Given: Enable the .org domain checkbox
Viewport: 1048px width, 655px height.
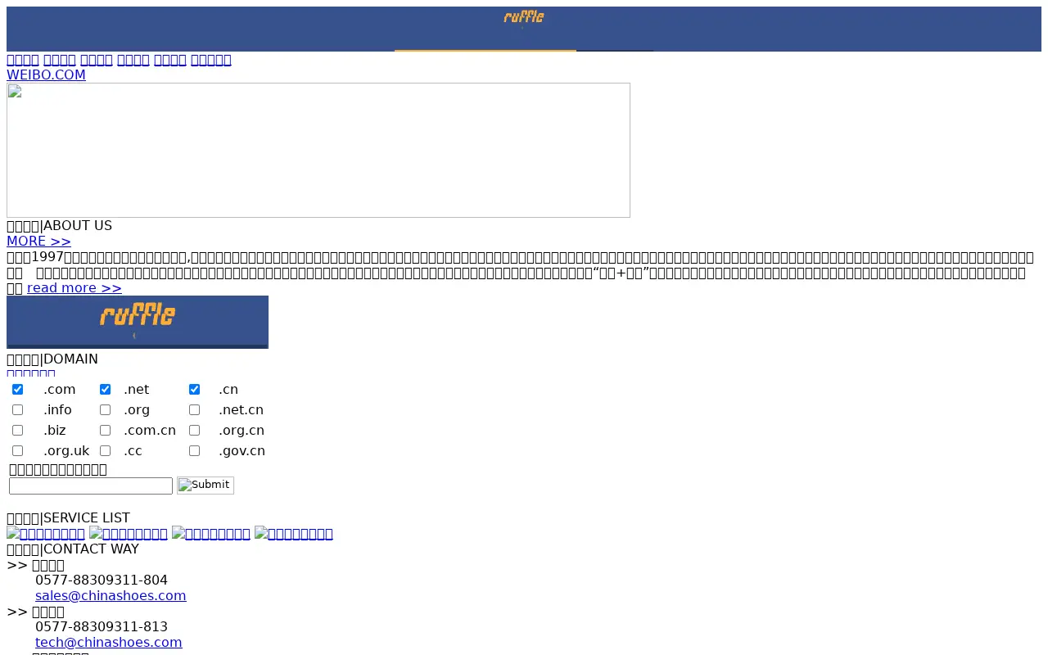Looking at the screenshot, I should pos(105,410).
